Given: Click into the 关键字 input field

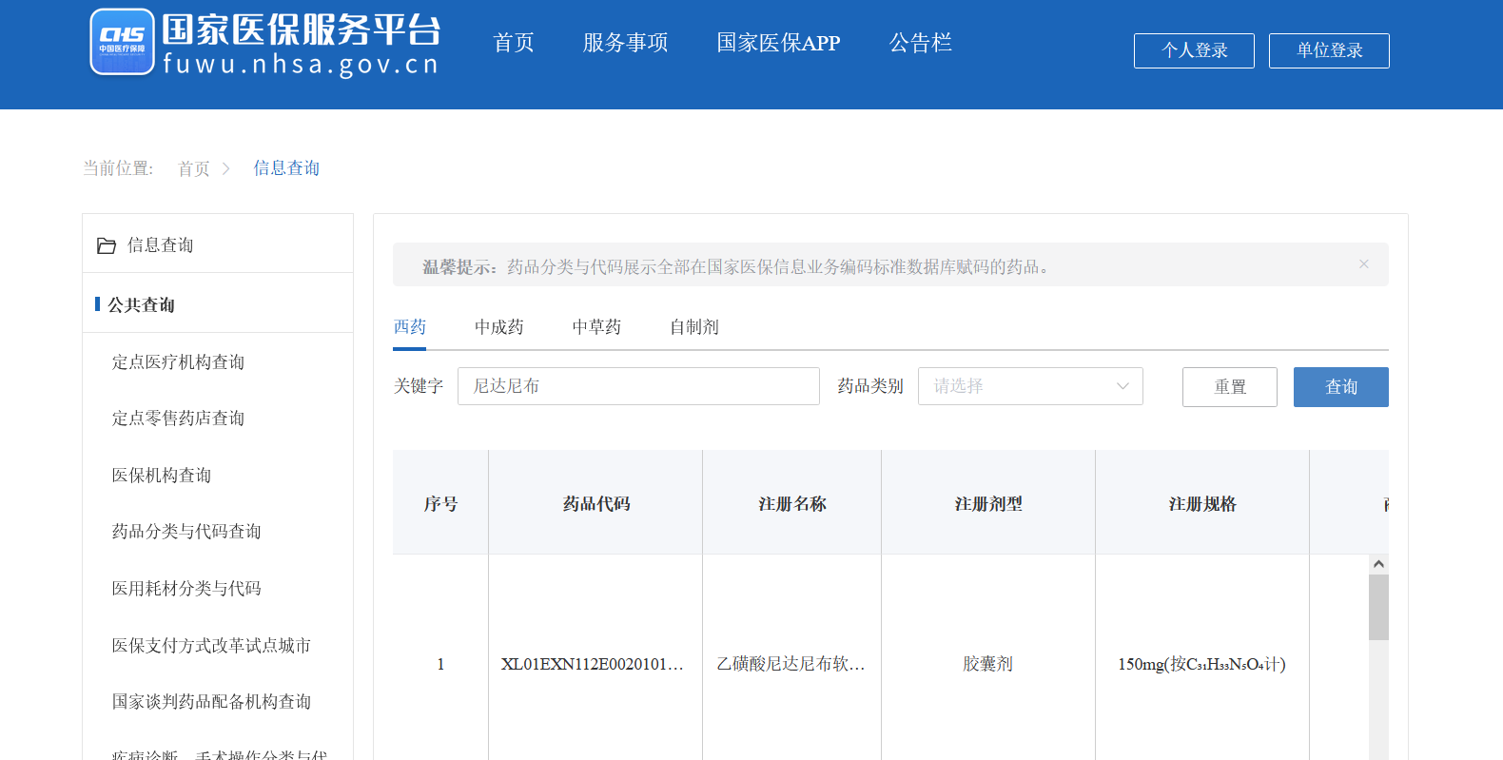Looking at the screenshot, I should [637, 386].
